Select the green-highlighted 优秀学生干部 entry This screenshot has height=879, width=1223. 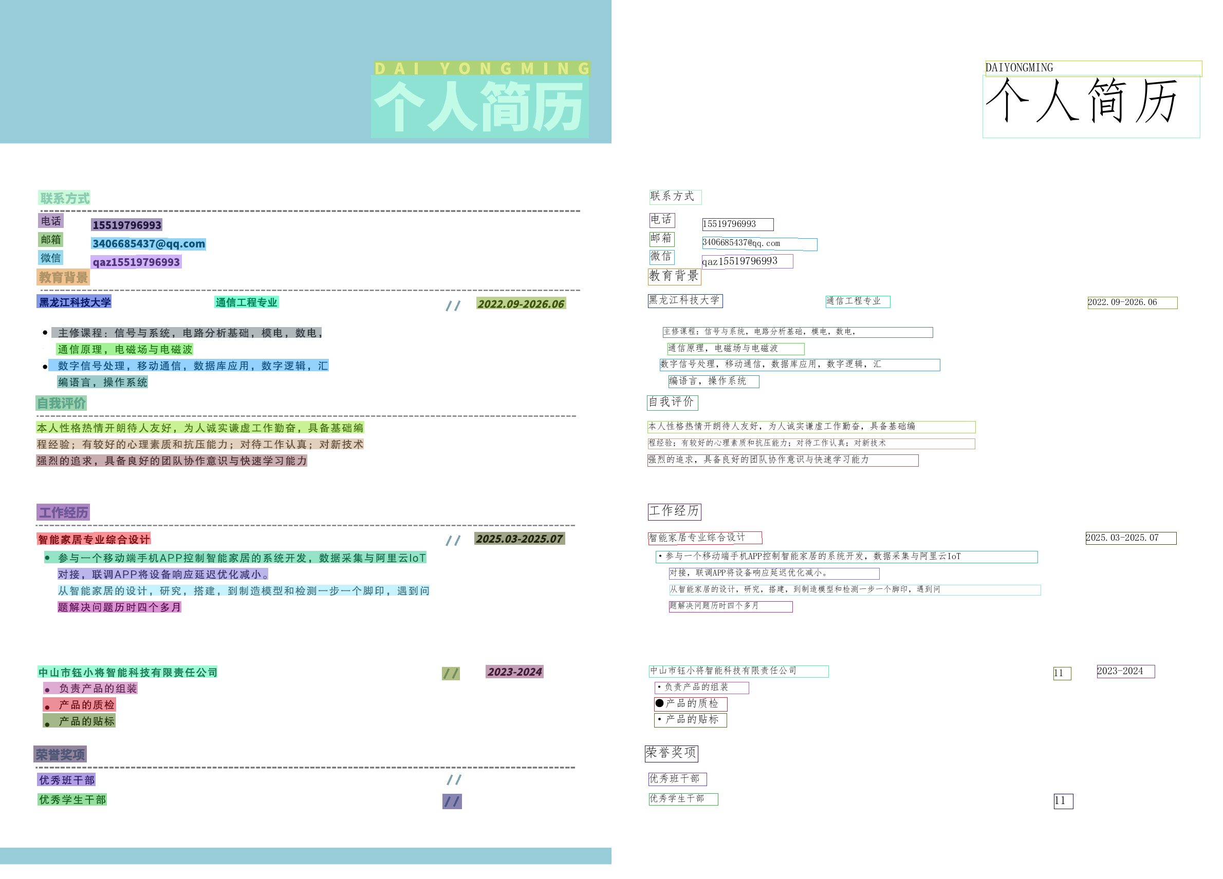click(72, 799)
